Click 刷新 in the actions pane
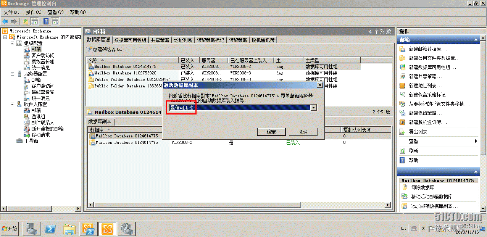The height and width of the screenshot is (237, 487). (x=413, y=151)
